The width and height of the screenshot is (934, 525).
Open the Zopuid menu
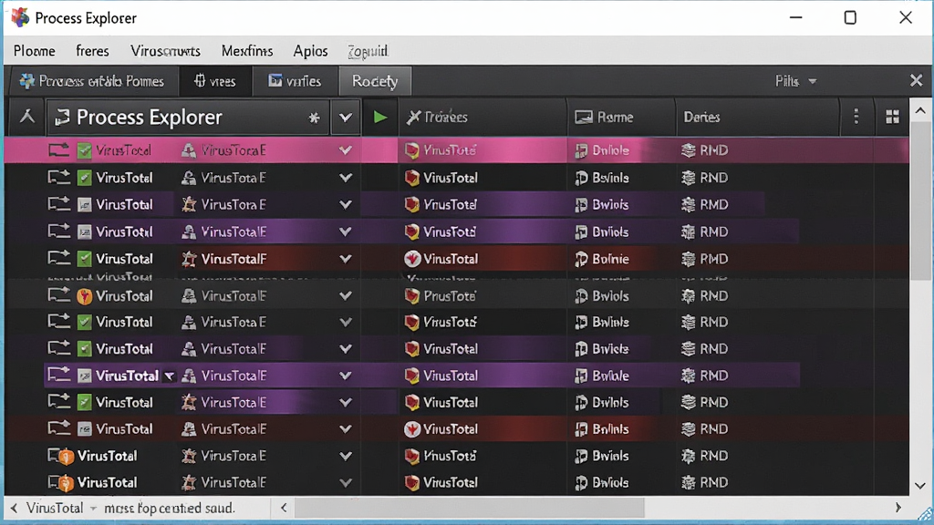pos(368,51)
